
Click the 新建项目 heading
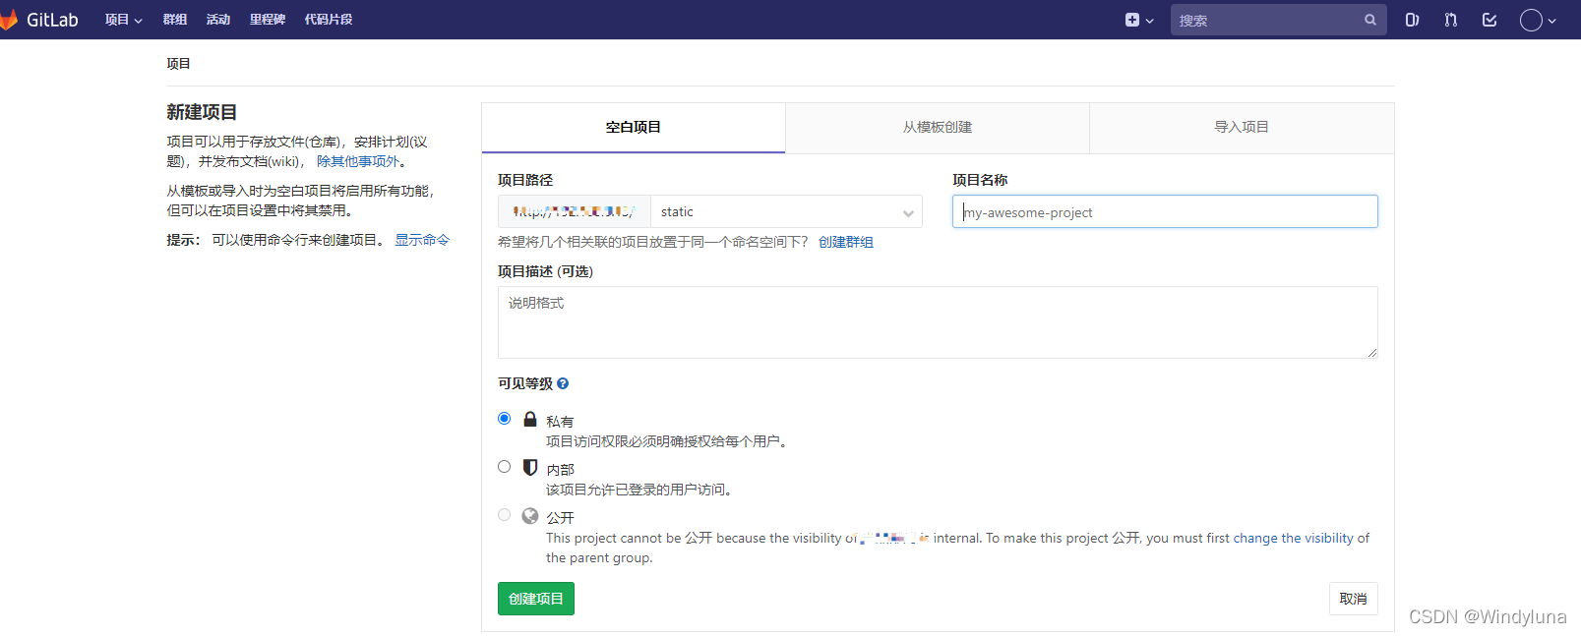tap(202, 112)
